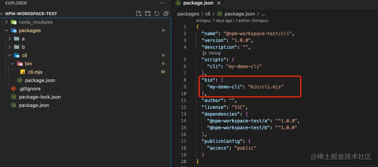Collapse all folders in Explorer
The image size is (378, 167).
pos(166,14)
